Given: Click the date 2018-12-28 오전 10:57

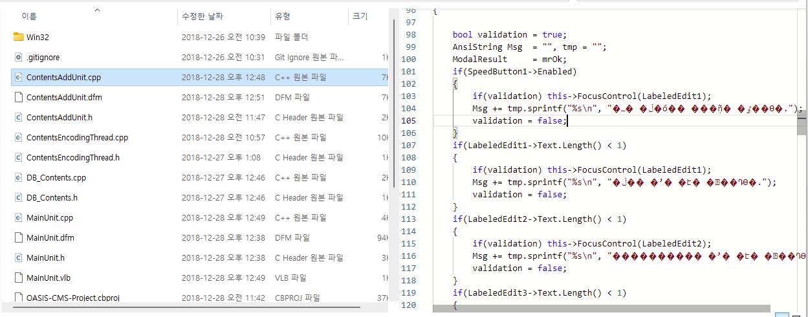Looking at the screenshot, I should click(224, 137).
